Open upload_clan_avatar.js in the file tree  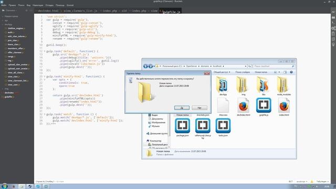coord(18,65)
